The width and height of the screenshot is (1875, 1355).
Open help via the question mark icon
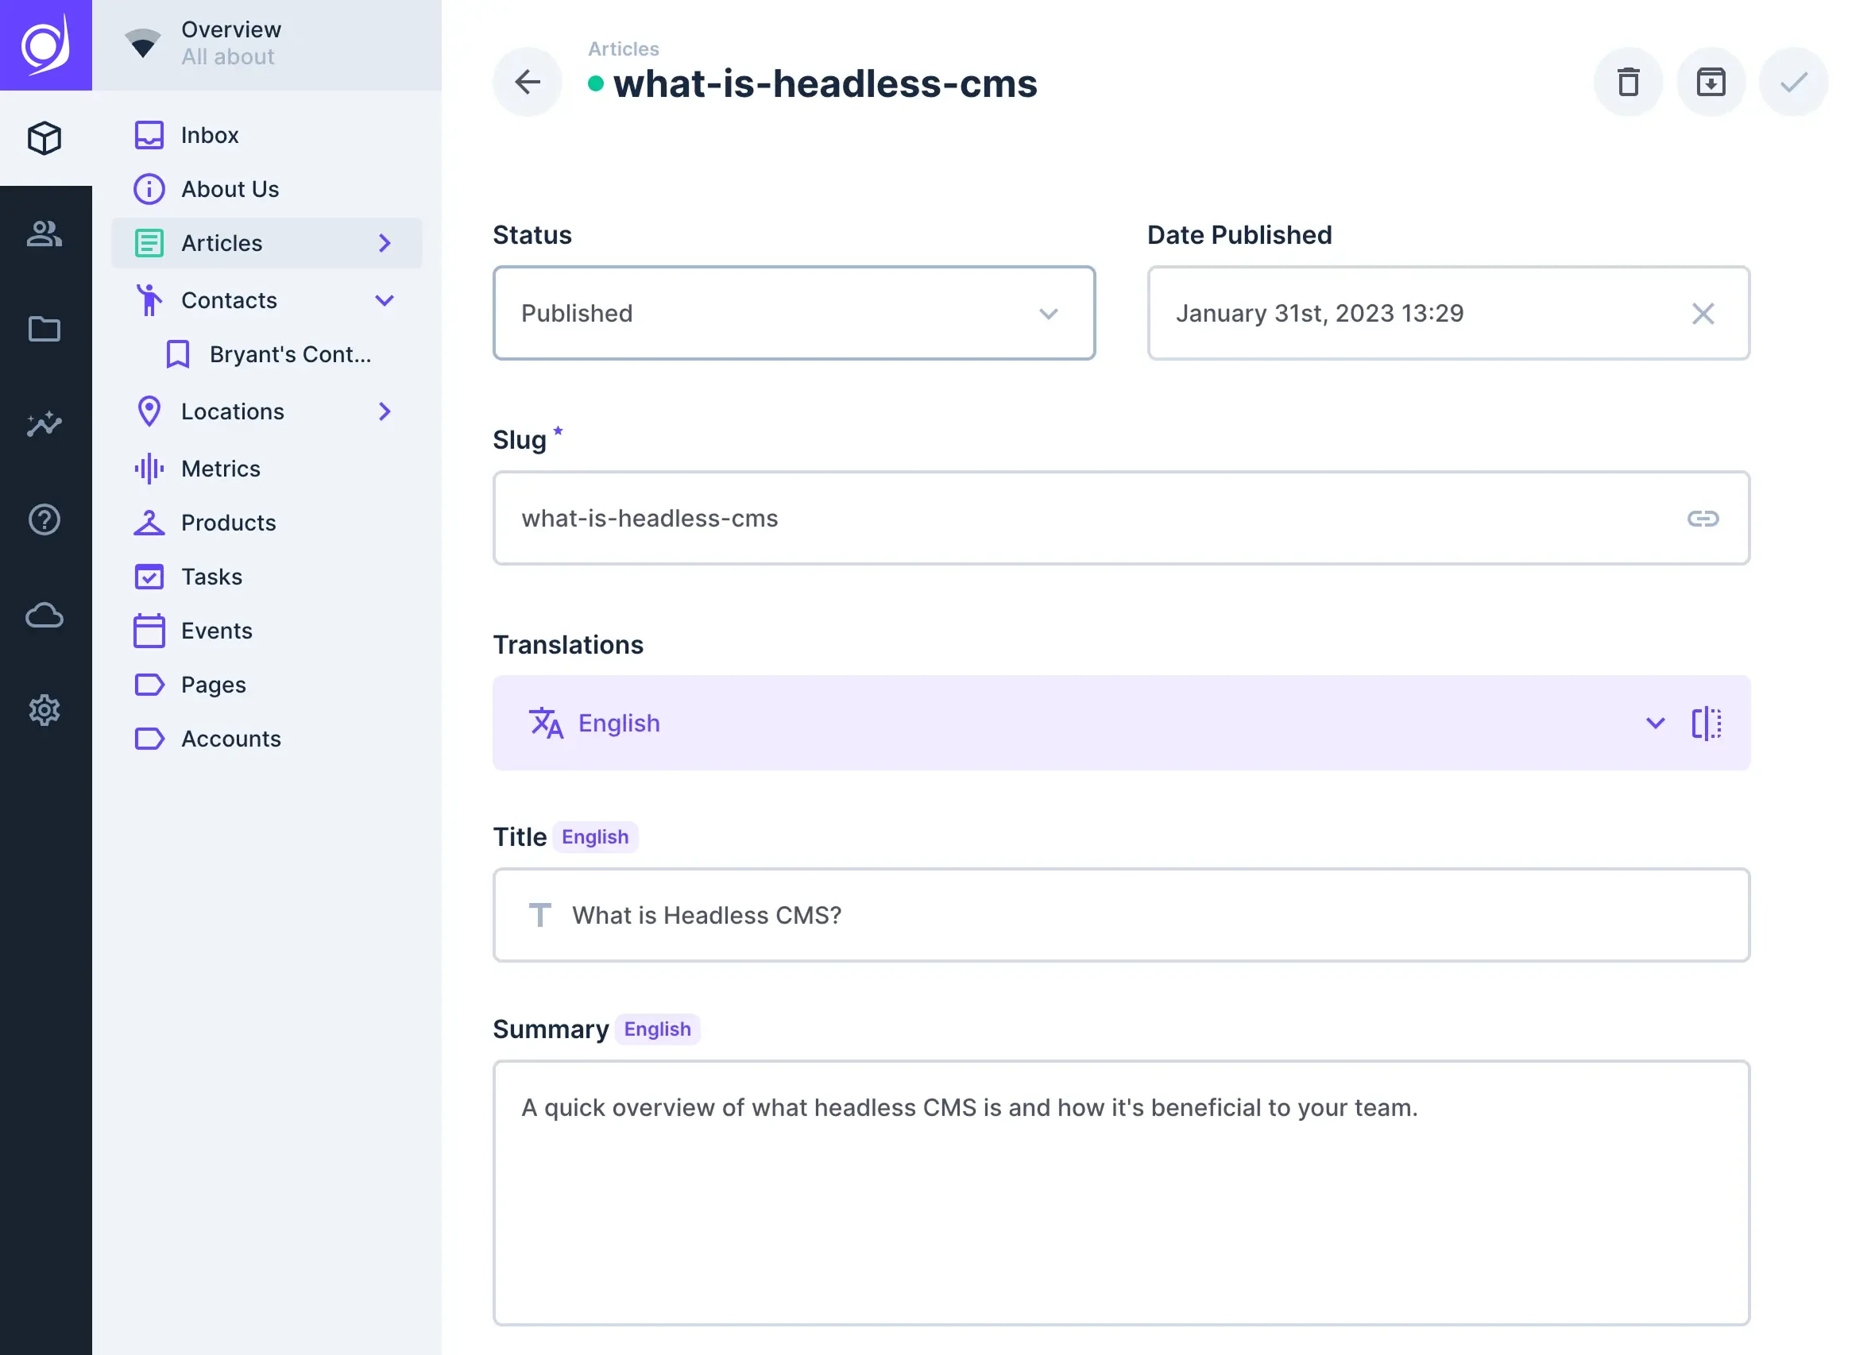[x=44, y=520]
